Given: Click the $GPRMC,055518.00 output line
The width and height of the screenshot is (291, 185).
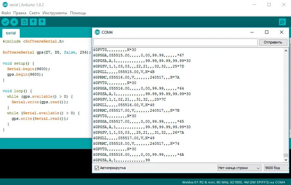Looking at the screenshot, I should click(x=136, y=143).
